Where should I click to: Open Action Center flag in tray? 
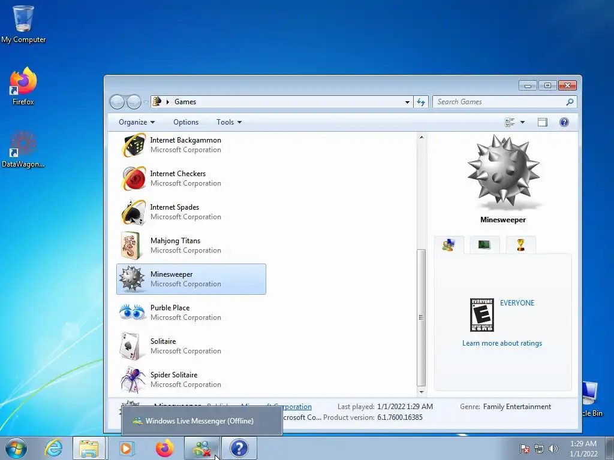click(525, 449)
